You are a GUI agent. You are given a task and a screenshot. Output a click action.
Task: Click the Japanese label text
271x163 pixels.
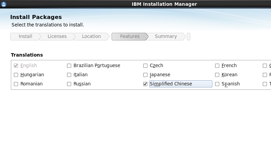click(x=160, y=75)
